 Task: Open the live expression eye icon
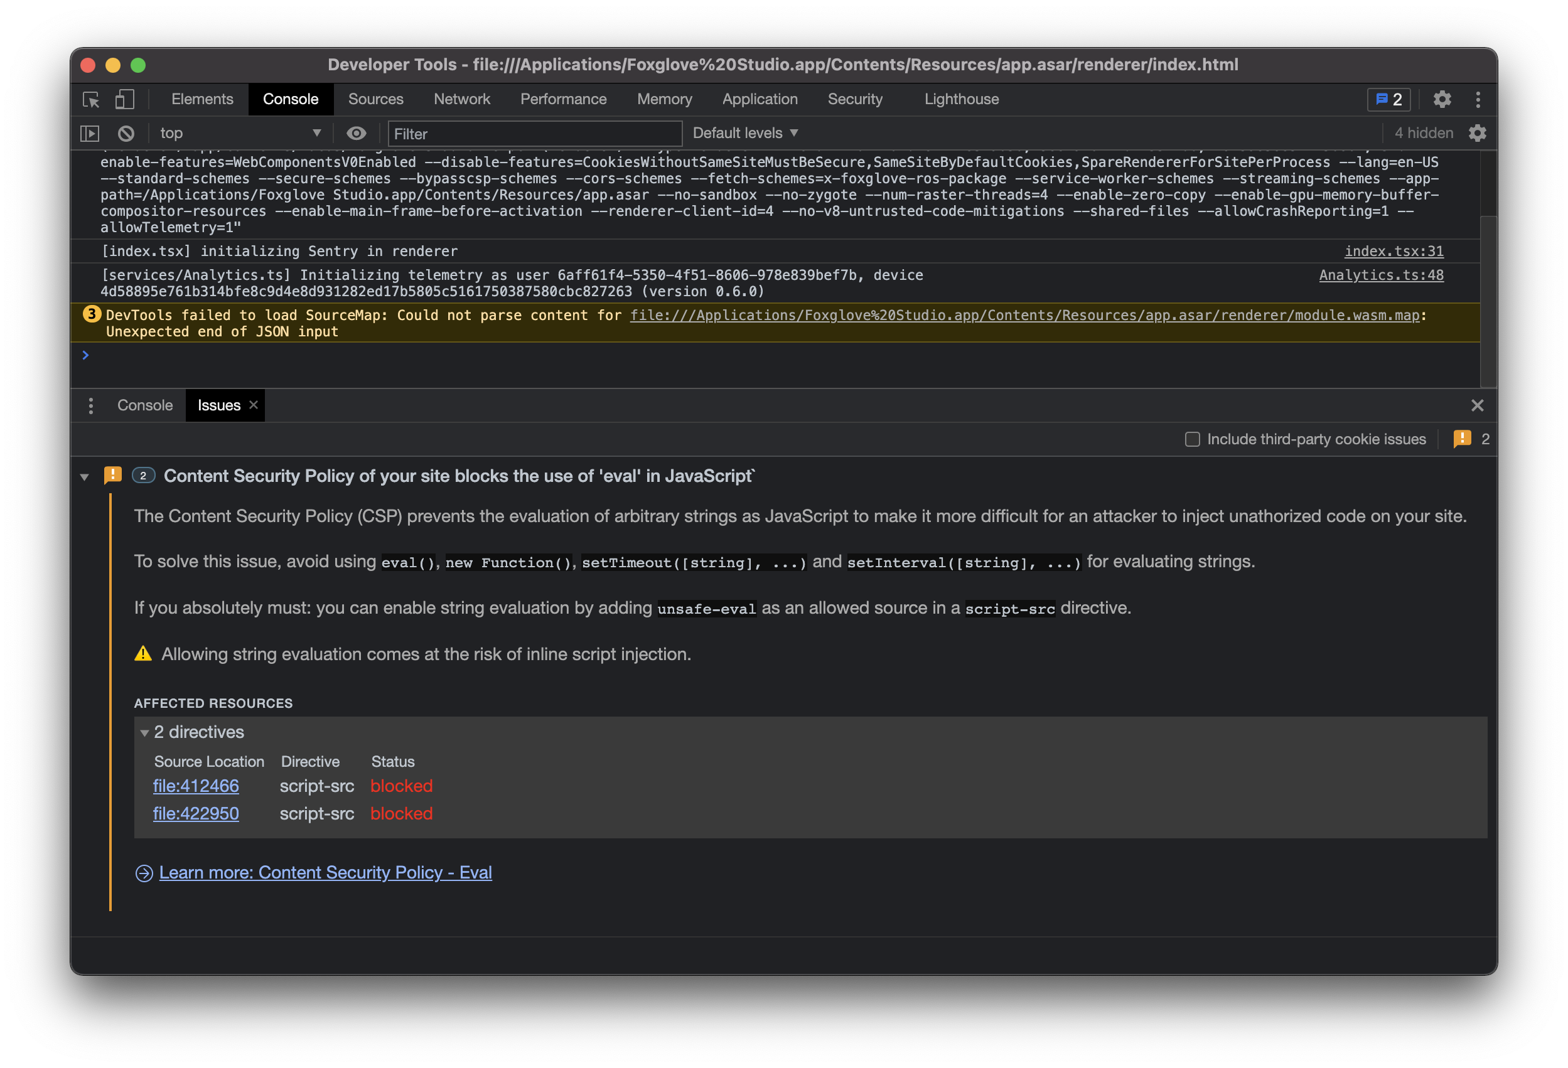pyautogui.click(x=357, y=133)
